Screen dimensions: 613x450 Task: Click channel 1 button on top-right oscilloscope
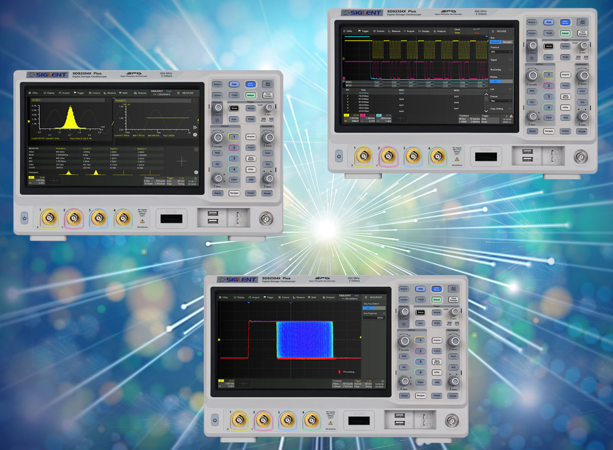point(549,75)
